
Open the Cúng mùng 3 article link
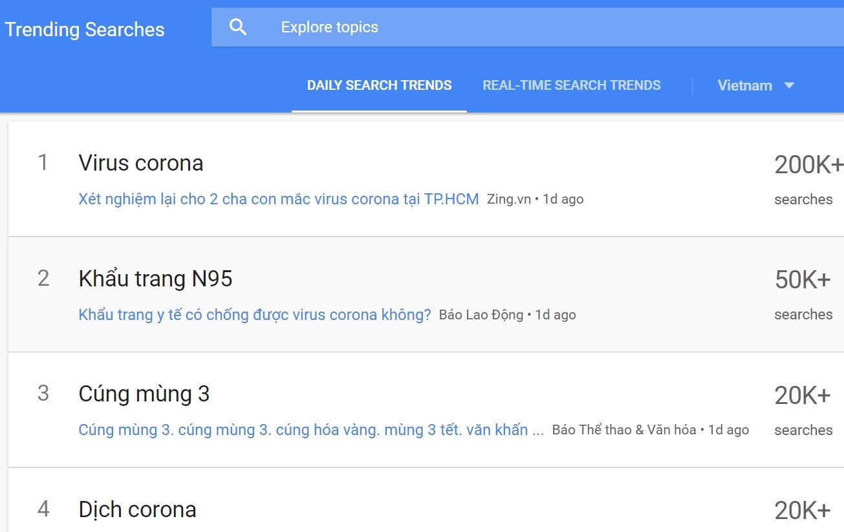(310, 429)
